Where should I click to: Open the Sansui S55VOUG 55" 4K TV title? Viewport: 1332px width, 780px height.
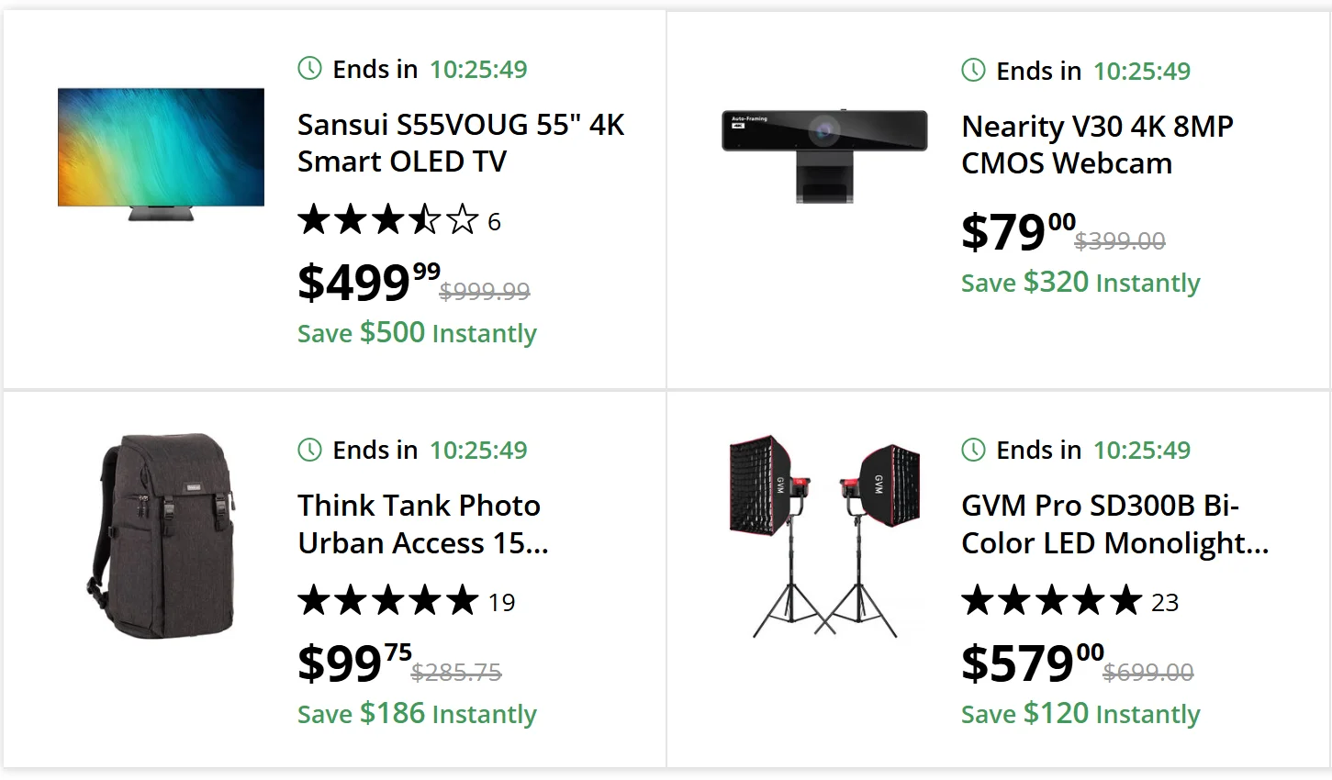(x=460, y=143)
